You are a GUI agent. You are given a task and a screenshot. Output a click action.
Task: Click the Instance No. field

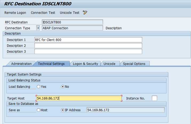(x=155, y=98)
